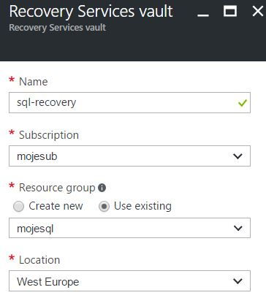Click the green validation checkmark in Name field
This screenshot has width=266, height=298.
(243, 103)
